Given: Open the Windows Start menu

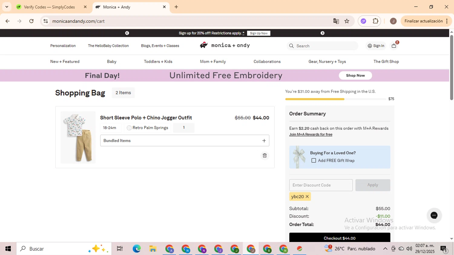Looking at the screenshot, I should pos(8,249).
